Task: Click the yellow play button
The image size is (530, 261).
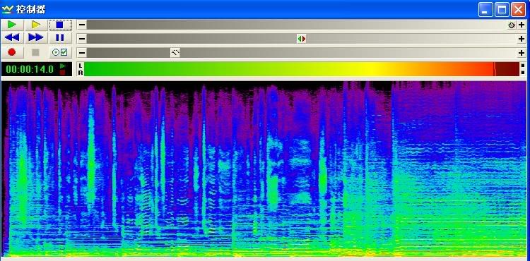Action: click(x=36, y=25)
